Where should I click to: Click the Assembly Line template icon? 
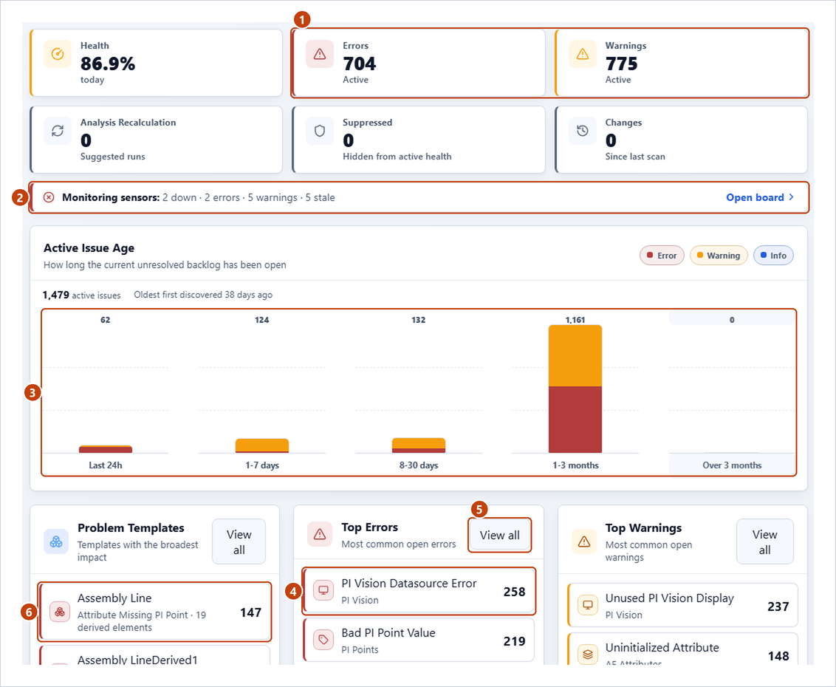(x=60, y=612)
